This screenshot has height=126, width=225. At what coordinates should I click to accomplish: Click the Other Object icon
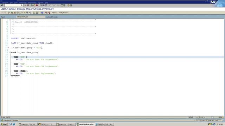pos(15,13)
